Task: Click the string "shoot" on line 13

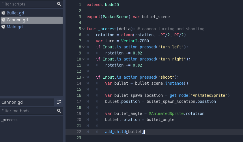Action: point(166,77)
